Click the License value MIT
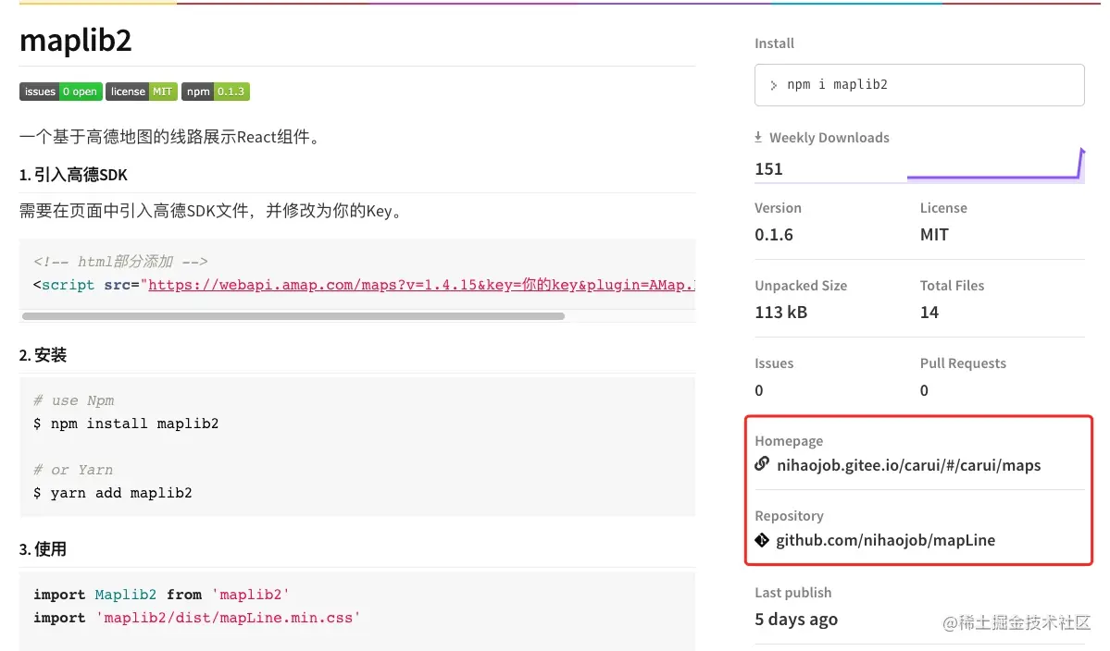The image size is (1110, 651). [934, 235]
